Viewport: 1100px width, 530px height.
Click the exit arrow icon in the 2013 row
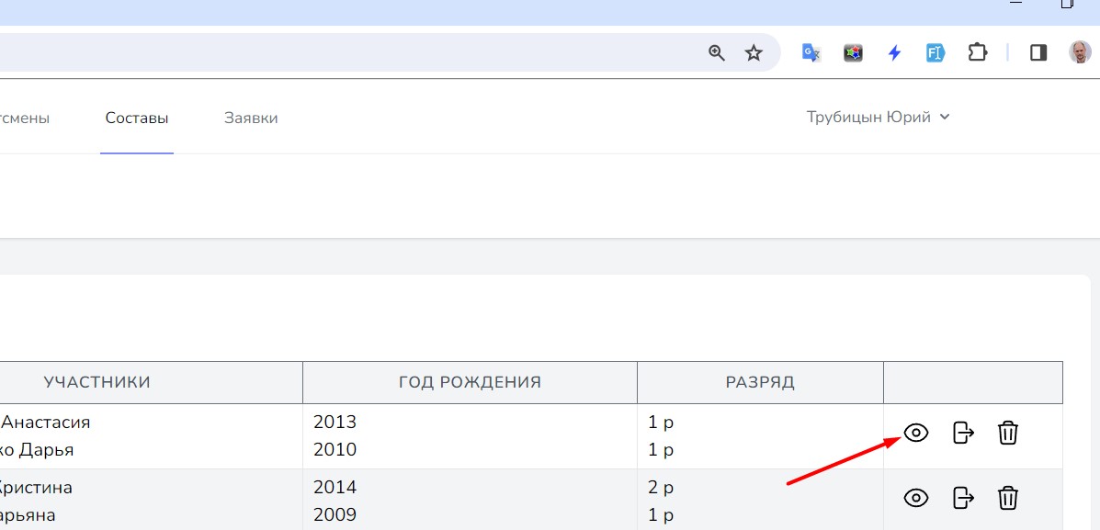point(962,433)
